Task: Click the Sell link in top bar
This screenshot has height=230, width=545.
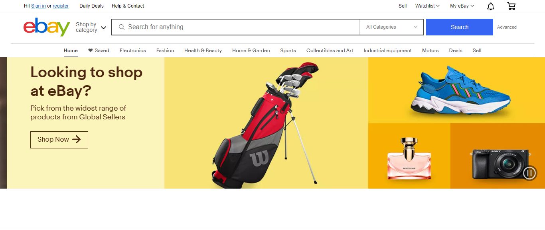Action: pyautogui.click(x=403, y=6)
